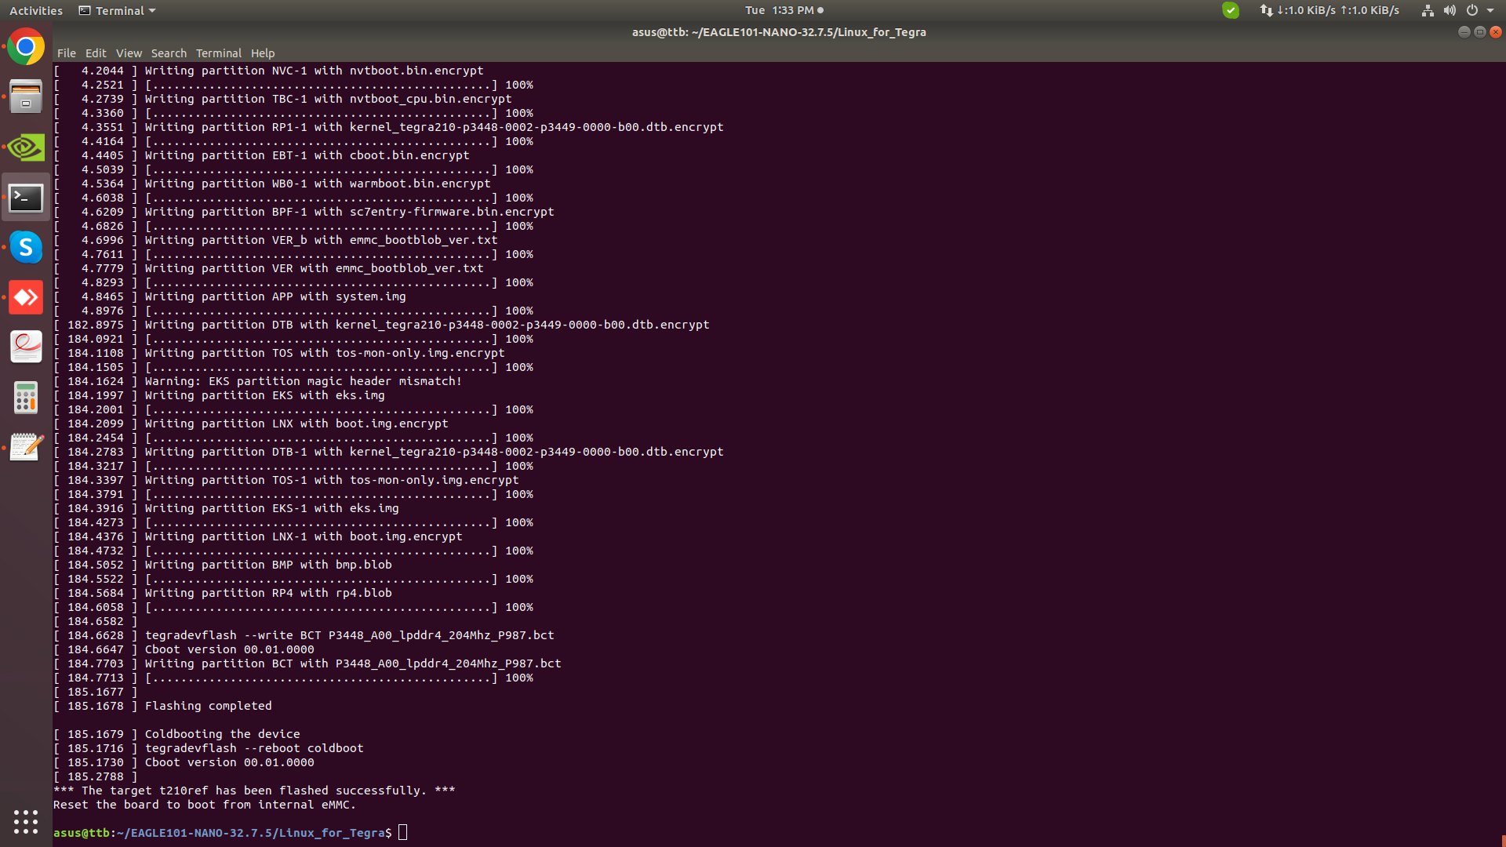Expand the Terminal app menu dropdown
1506x847 pixels.
pyautogui.click(x=118, y=11)
